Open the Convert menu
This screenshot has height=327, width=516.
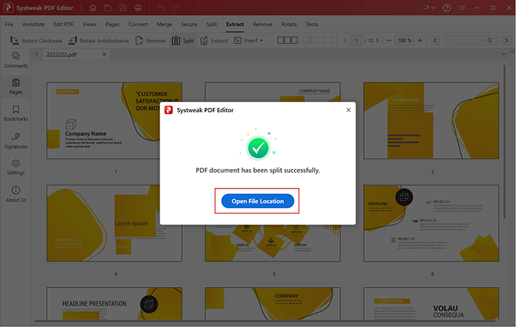click(138, 24)
